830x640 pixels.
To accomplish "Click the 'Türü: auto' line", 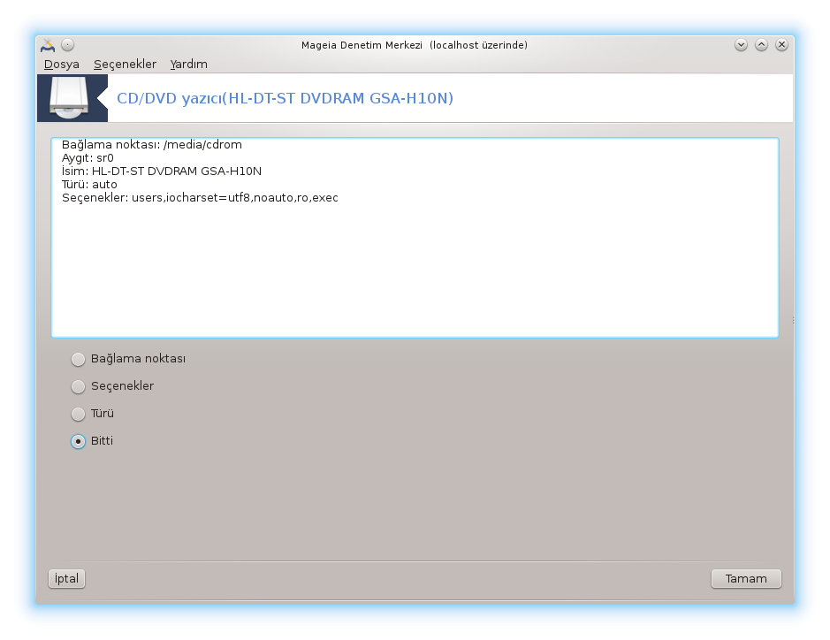I will point(89,184).
